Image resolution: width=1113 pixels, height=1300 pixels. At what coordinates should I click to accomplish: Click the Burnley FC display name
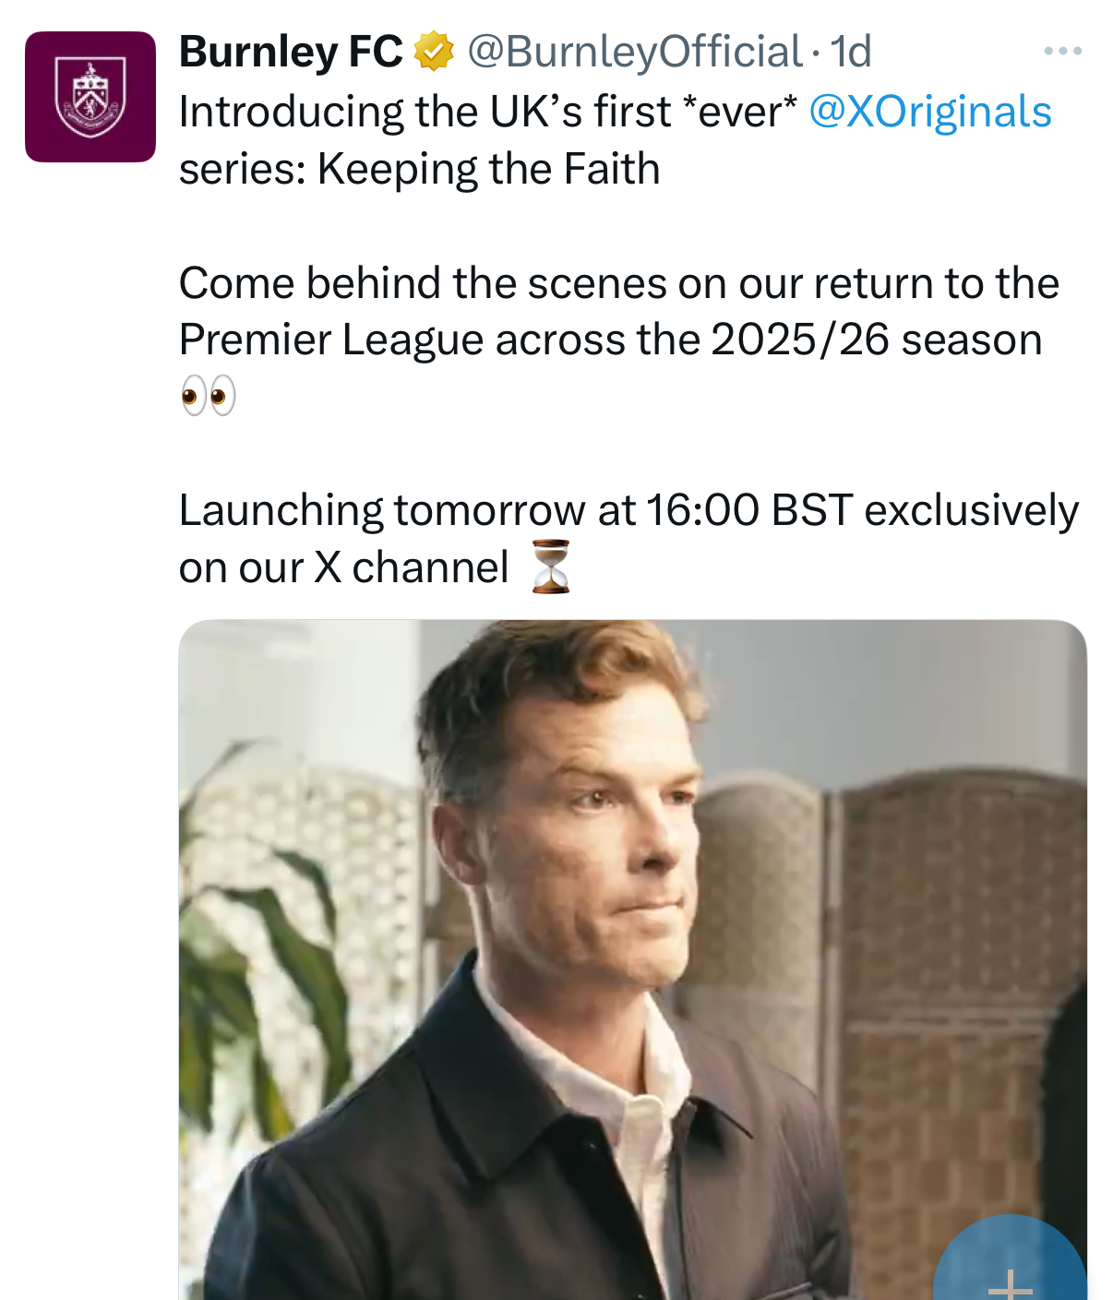point(291,52)
